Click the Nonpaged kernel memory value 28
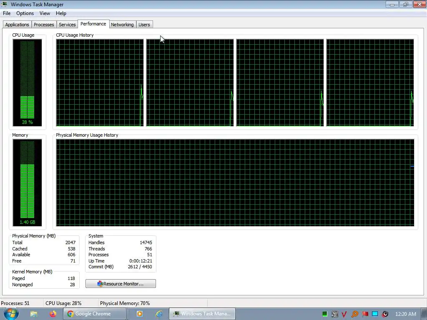 72,285
